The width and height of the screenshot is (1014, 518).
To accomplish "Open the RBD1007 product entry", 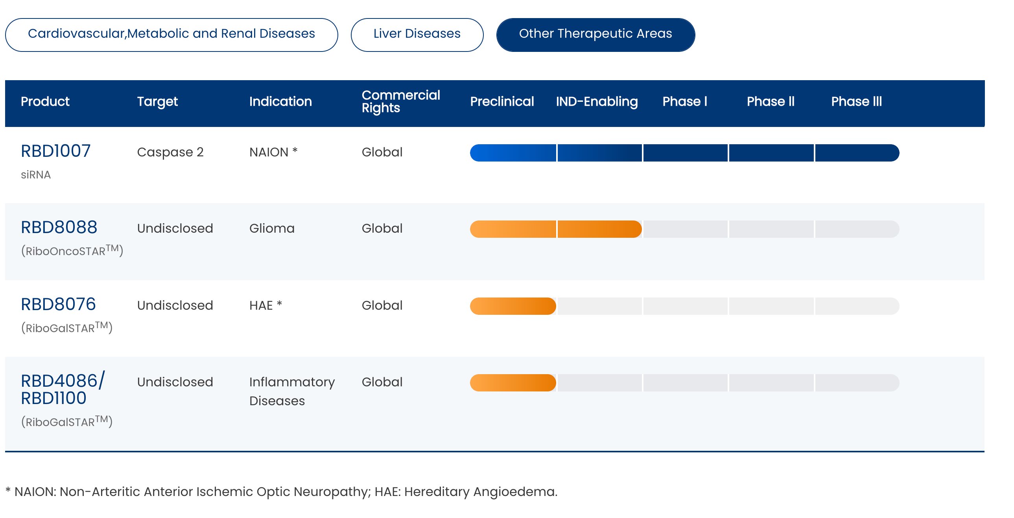I will (55, 151).
